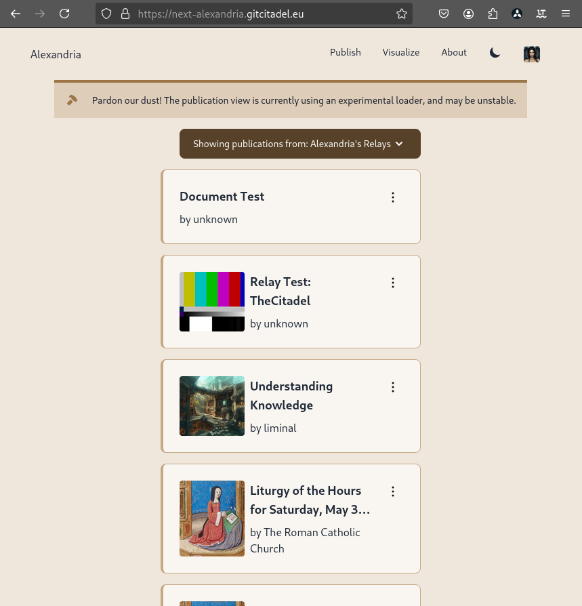Open the browser hamburger menu
Image resolution: width=582 pixels, height=606 pixels.
[x=566, y=14]
